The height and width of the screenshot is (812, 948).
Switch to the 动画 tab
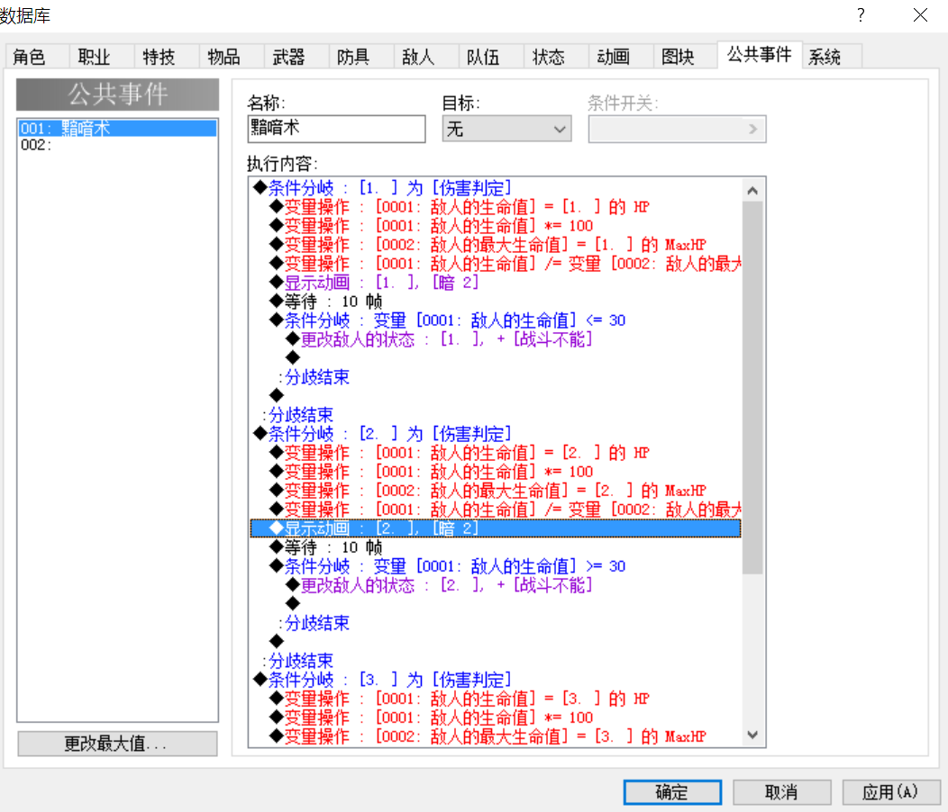tap(620, 57)
